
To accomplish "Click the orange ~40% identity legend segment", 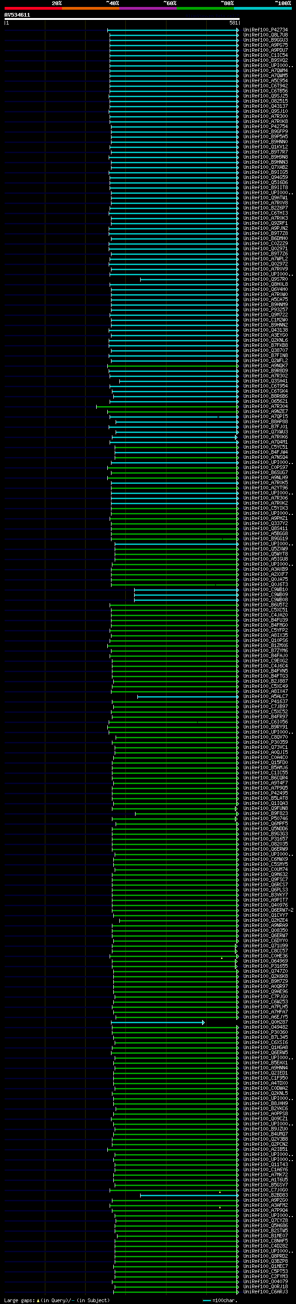I will [x=91, y=8].
